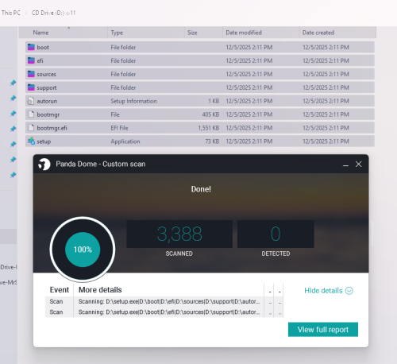
Task: Click the 0 detected count
Action: [x=276, y=234]
